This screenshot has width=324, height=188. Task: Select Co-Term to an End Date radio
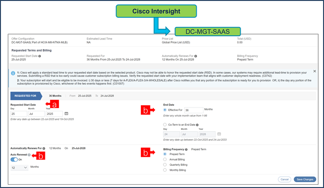tap(165, 124)
